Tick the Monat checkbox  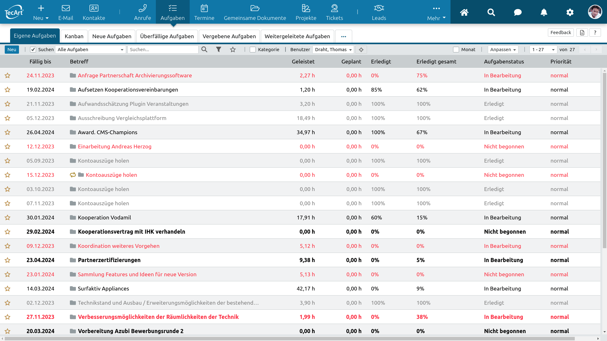pyautogui.click(x=456, y=50)
